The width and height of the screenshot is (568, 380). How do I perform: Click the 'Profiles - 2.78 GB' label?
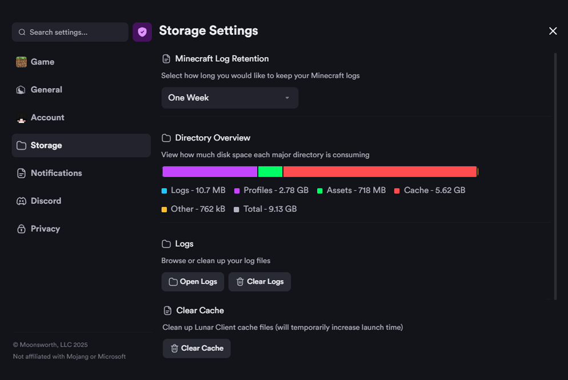point(276,190)
